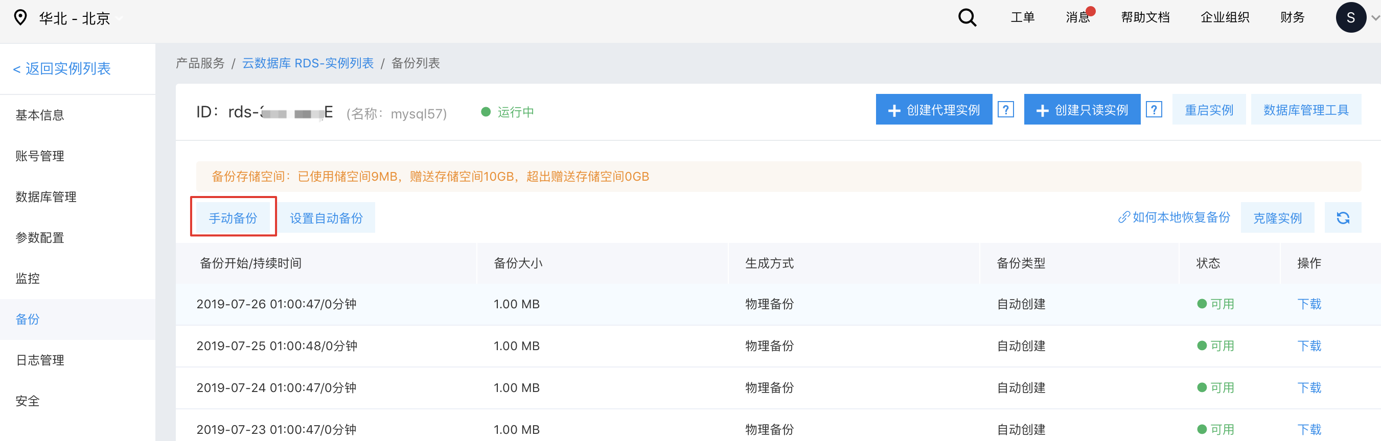Open 云数据库 RDS-实例列表 breadcrumb

pyautogui.click(x=308, y=63)
